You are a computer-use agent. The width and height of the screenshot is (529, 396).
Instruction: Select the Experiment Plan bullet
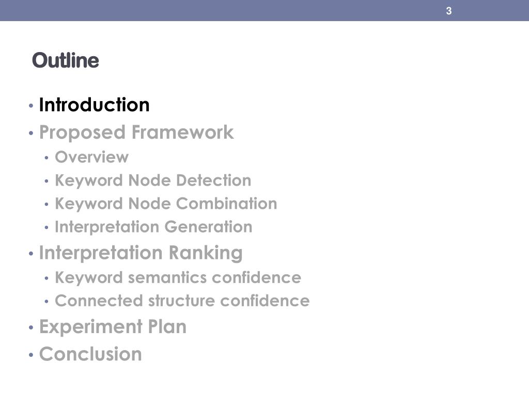point(113,327)
